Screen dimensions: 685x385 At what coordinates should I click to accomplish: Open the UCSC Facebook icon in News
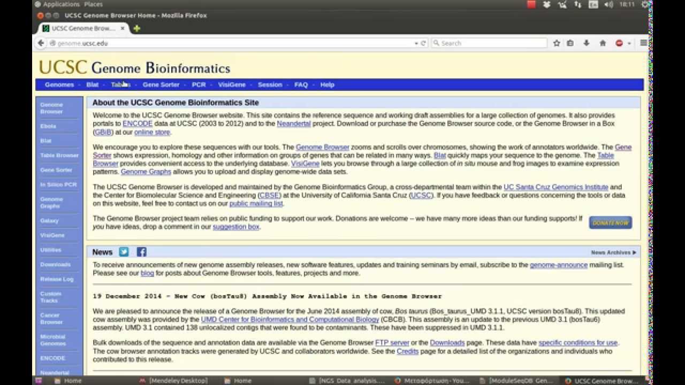pyautogui.click(x=141, y=252)
